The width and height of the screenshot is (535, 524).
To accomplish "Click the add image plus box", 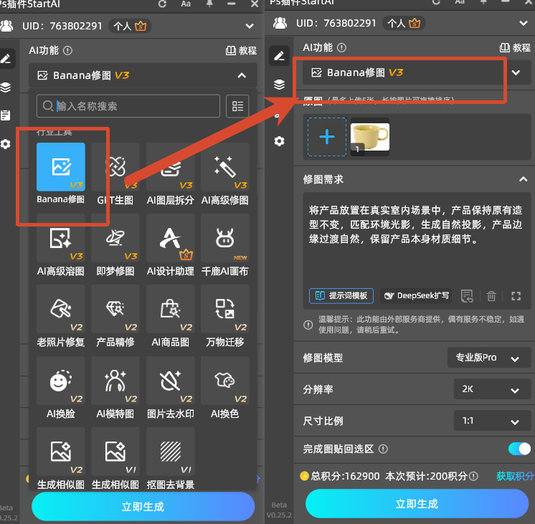I will (327, 137).
